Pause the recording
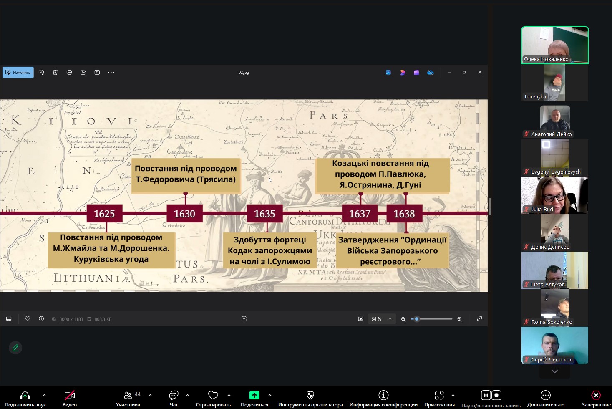612x409 pixels. pos(486,395)
